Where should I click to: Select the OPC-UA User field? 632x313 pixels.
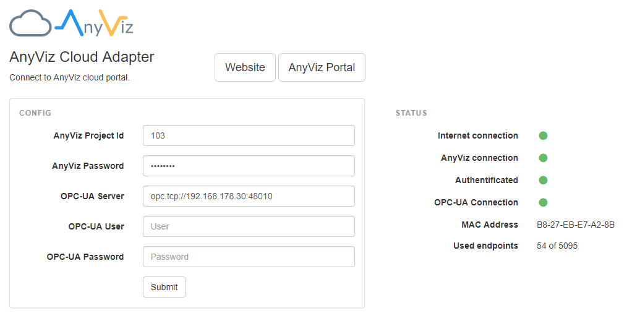pos(249,226)
